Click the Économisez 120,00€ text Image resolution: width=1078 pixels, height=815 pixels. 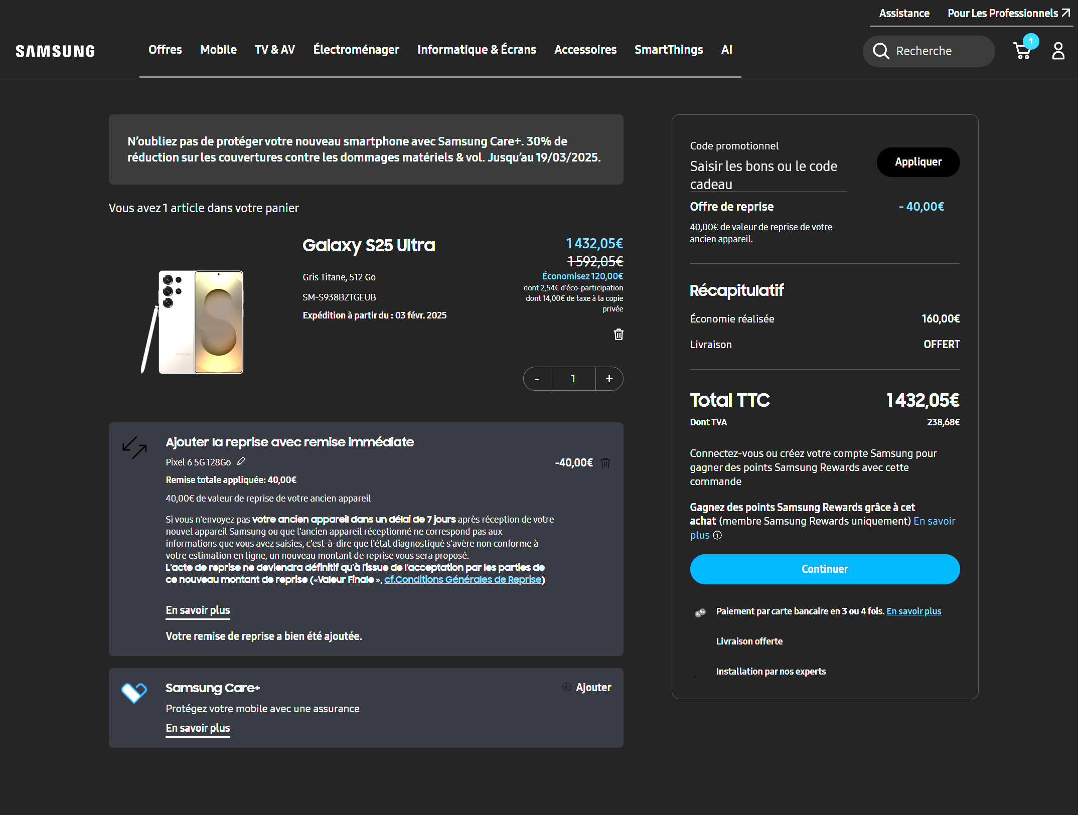point(582,276)
